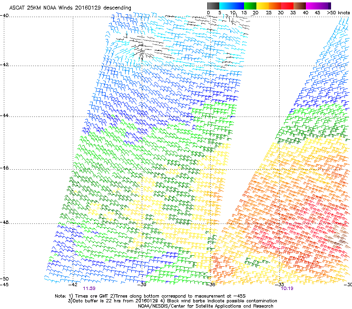The width and height of the screenshot is (352, 309).
Task: Click the red 30-35 knots color segment
Action: 287,6
